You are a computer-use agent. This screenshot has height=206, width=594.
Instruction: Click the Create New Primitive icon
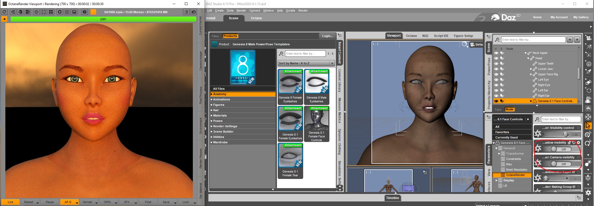(x=588, y=81)
